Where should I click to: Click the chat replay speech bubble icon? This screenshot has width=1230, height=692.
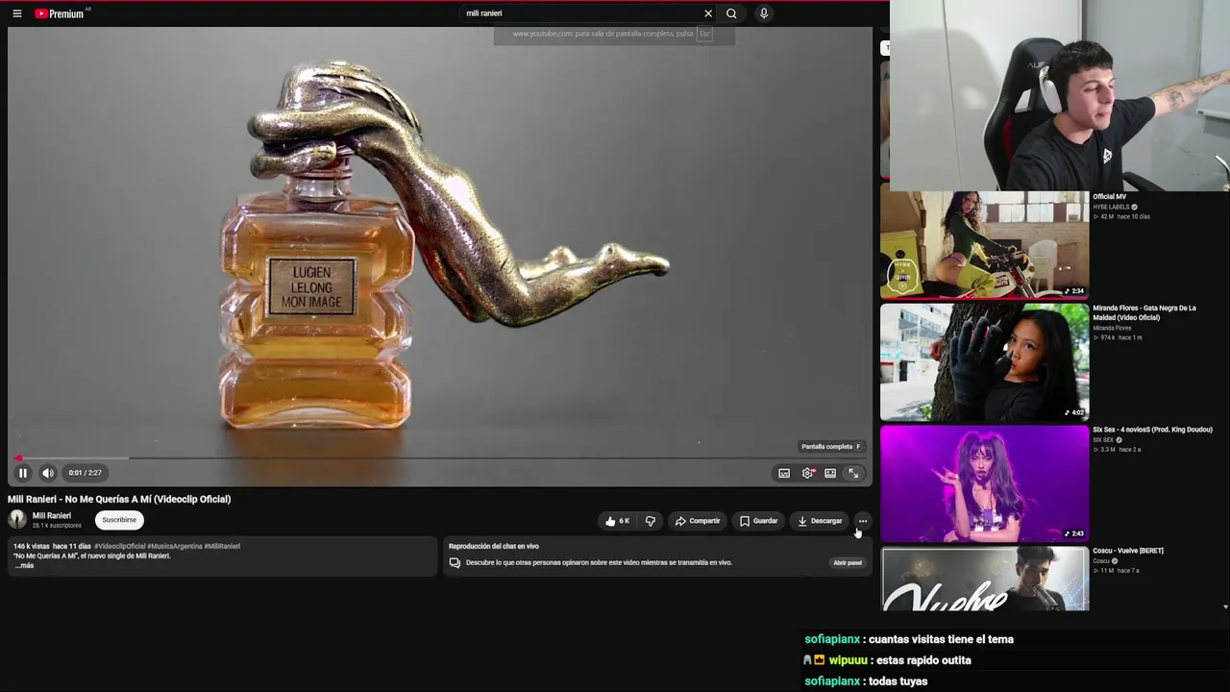point(455,562)
